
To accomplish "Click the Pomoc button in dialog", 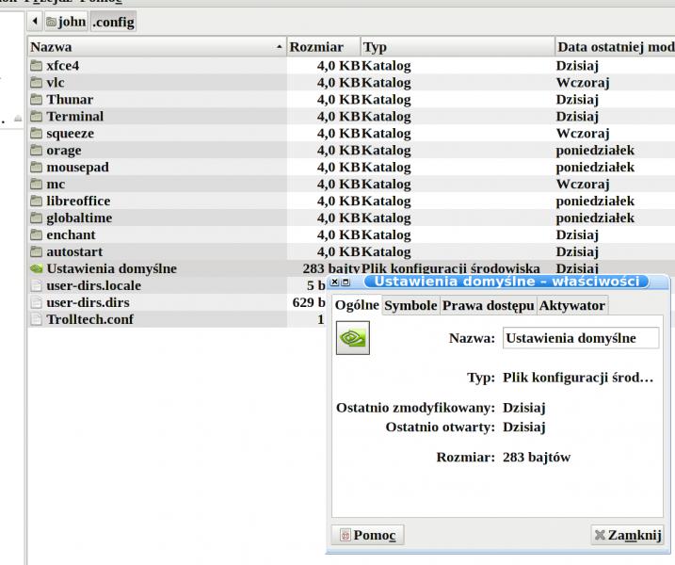I will 368,536.
